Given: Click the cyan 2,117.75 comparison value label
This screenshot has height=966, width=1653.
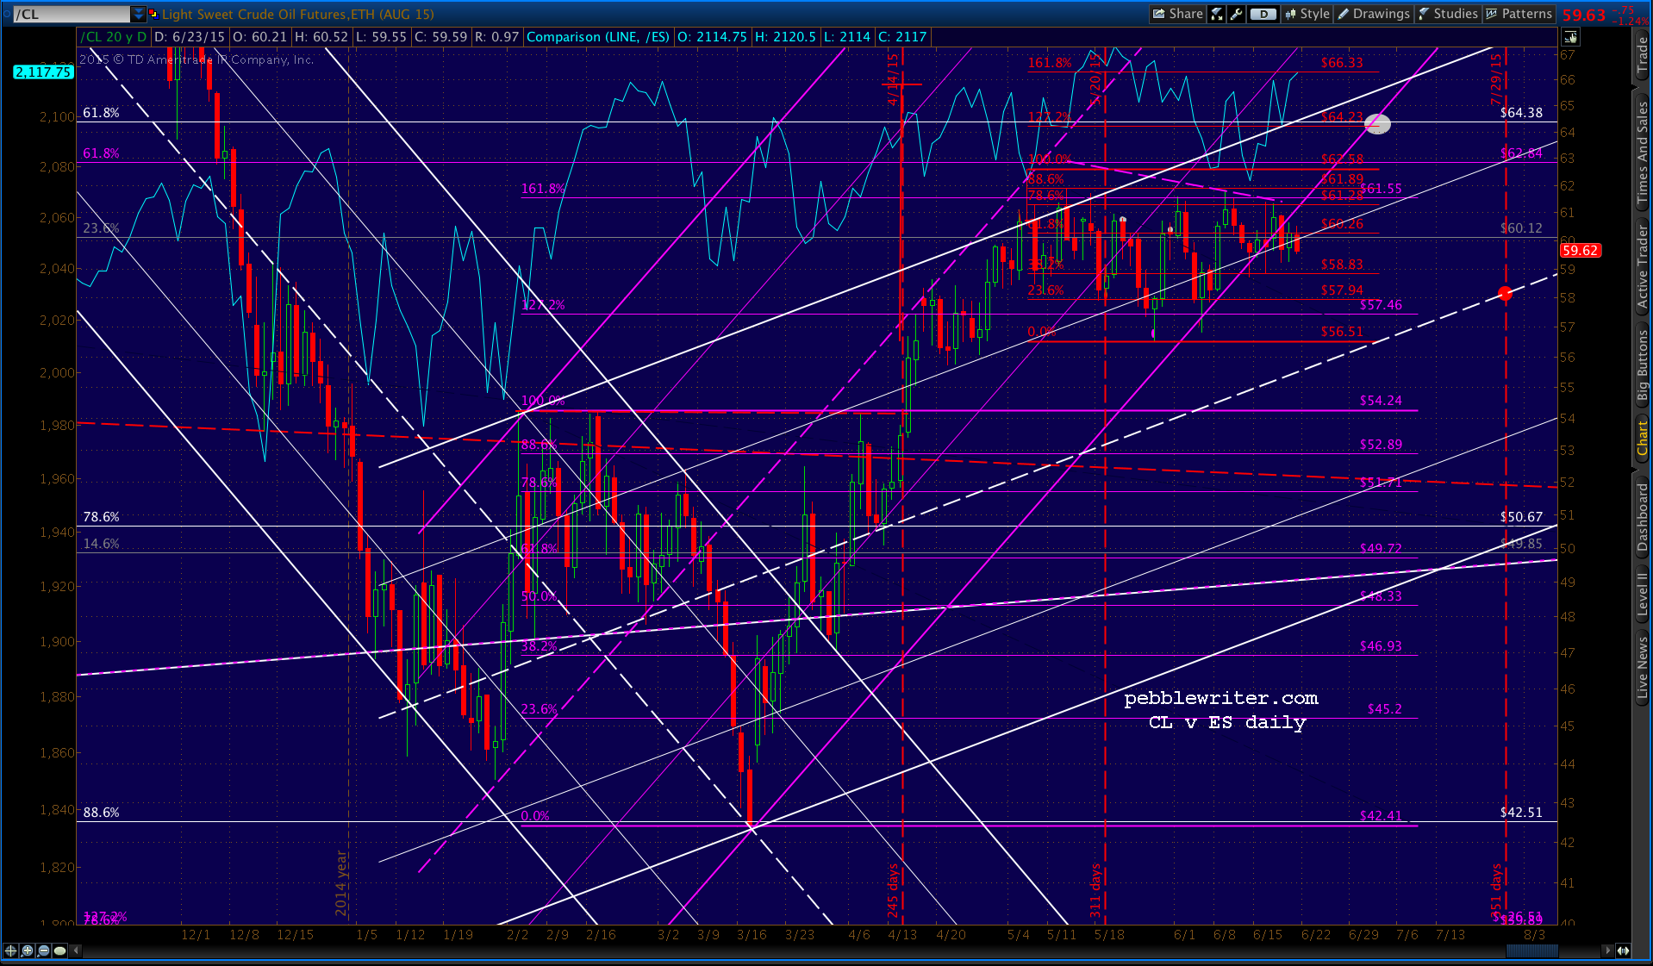Looking at the screenshot, I should (x=43, y=72).
